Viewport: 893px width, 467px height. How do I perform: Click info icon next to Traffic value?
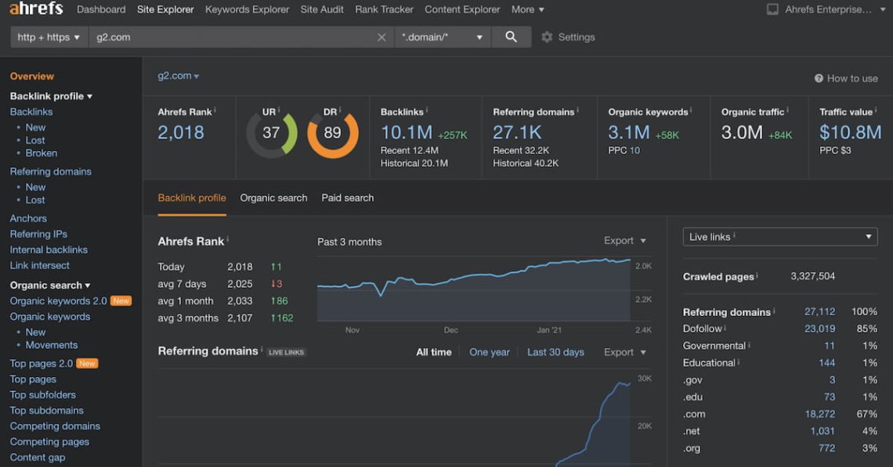pyautogui.click(x=876, y=110)
